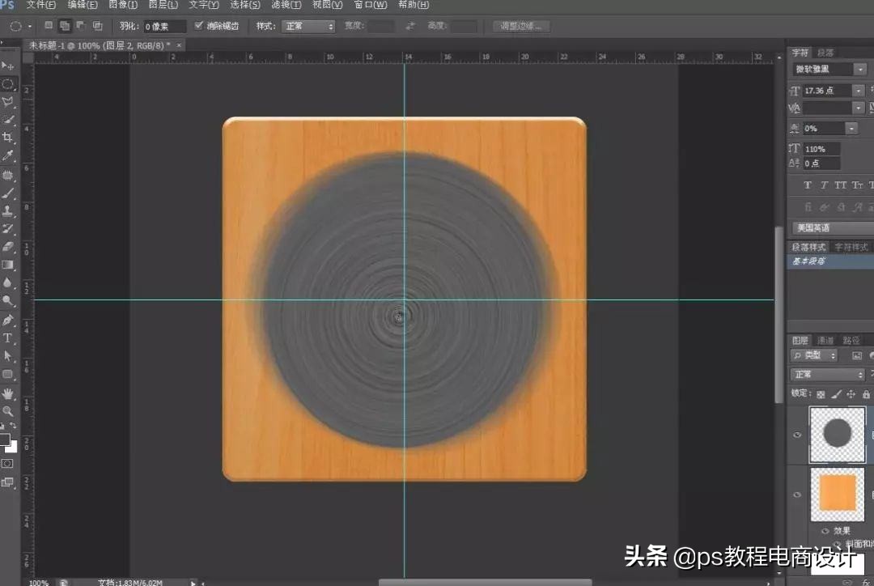The height and width of the screenshot is (586, 874).
Task: Select the Zoom tool in toolbox
Action: (8, 412)
